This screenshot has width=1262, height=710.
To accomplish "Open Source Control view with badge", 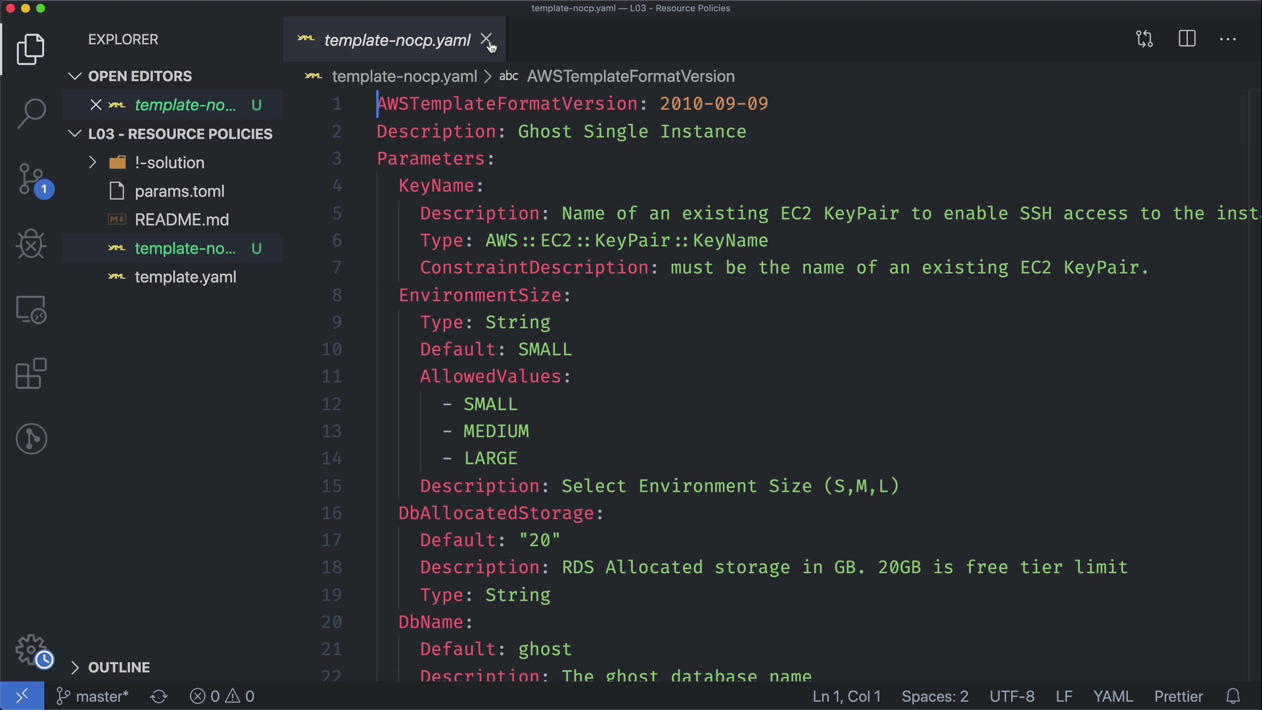I will click(x=31, y=179).
